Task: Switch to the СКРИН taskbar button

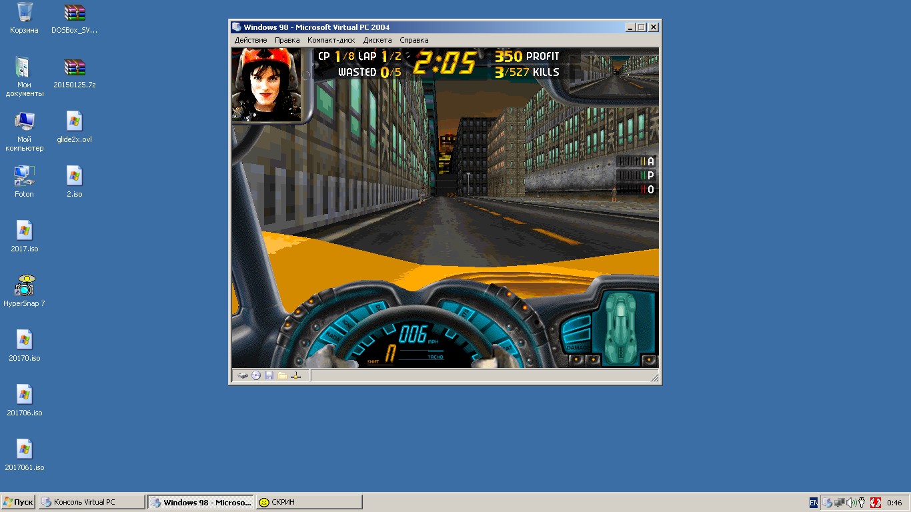Action: [309, 502]
